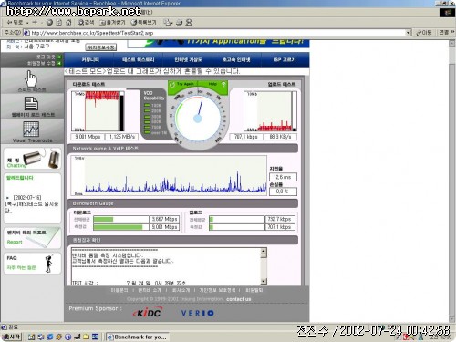Click the Print toolbar icon

pyautogui.click(x=180, y=22)
